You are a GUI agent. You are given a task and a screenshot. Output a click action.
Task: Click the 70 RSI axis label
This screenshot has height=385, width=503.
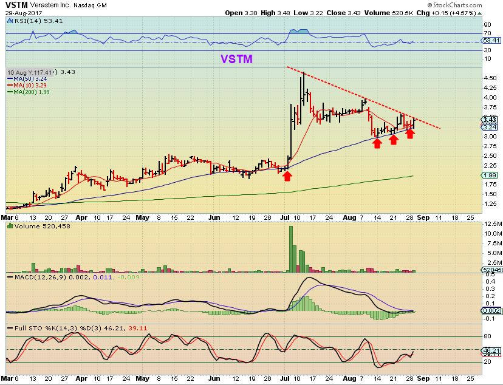[x=488, y=33]
